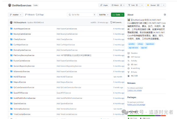
Task: Open the Add file dropdown
Action: point(104,15)
